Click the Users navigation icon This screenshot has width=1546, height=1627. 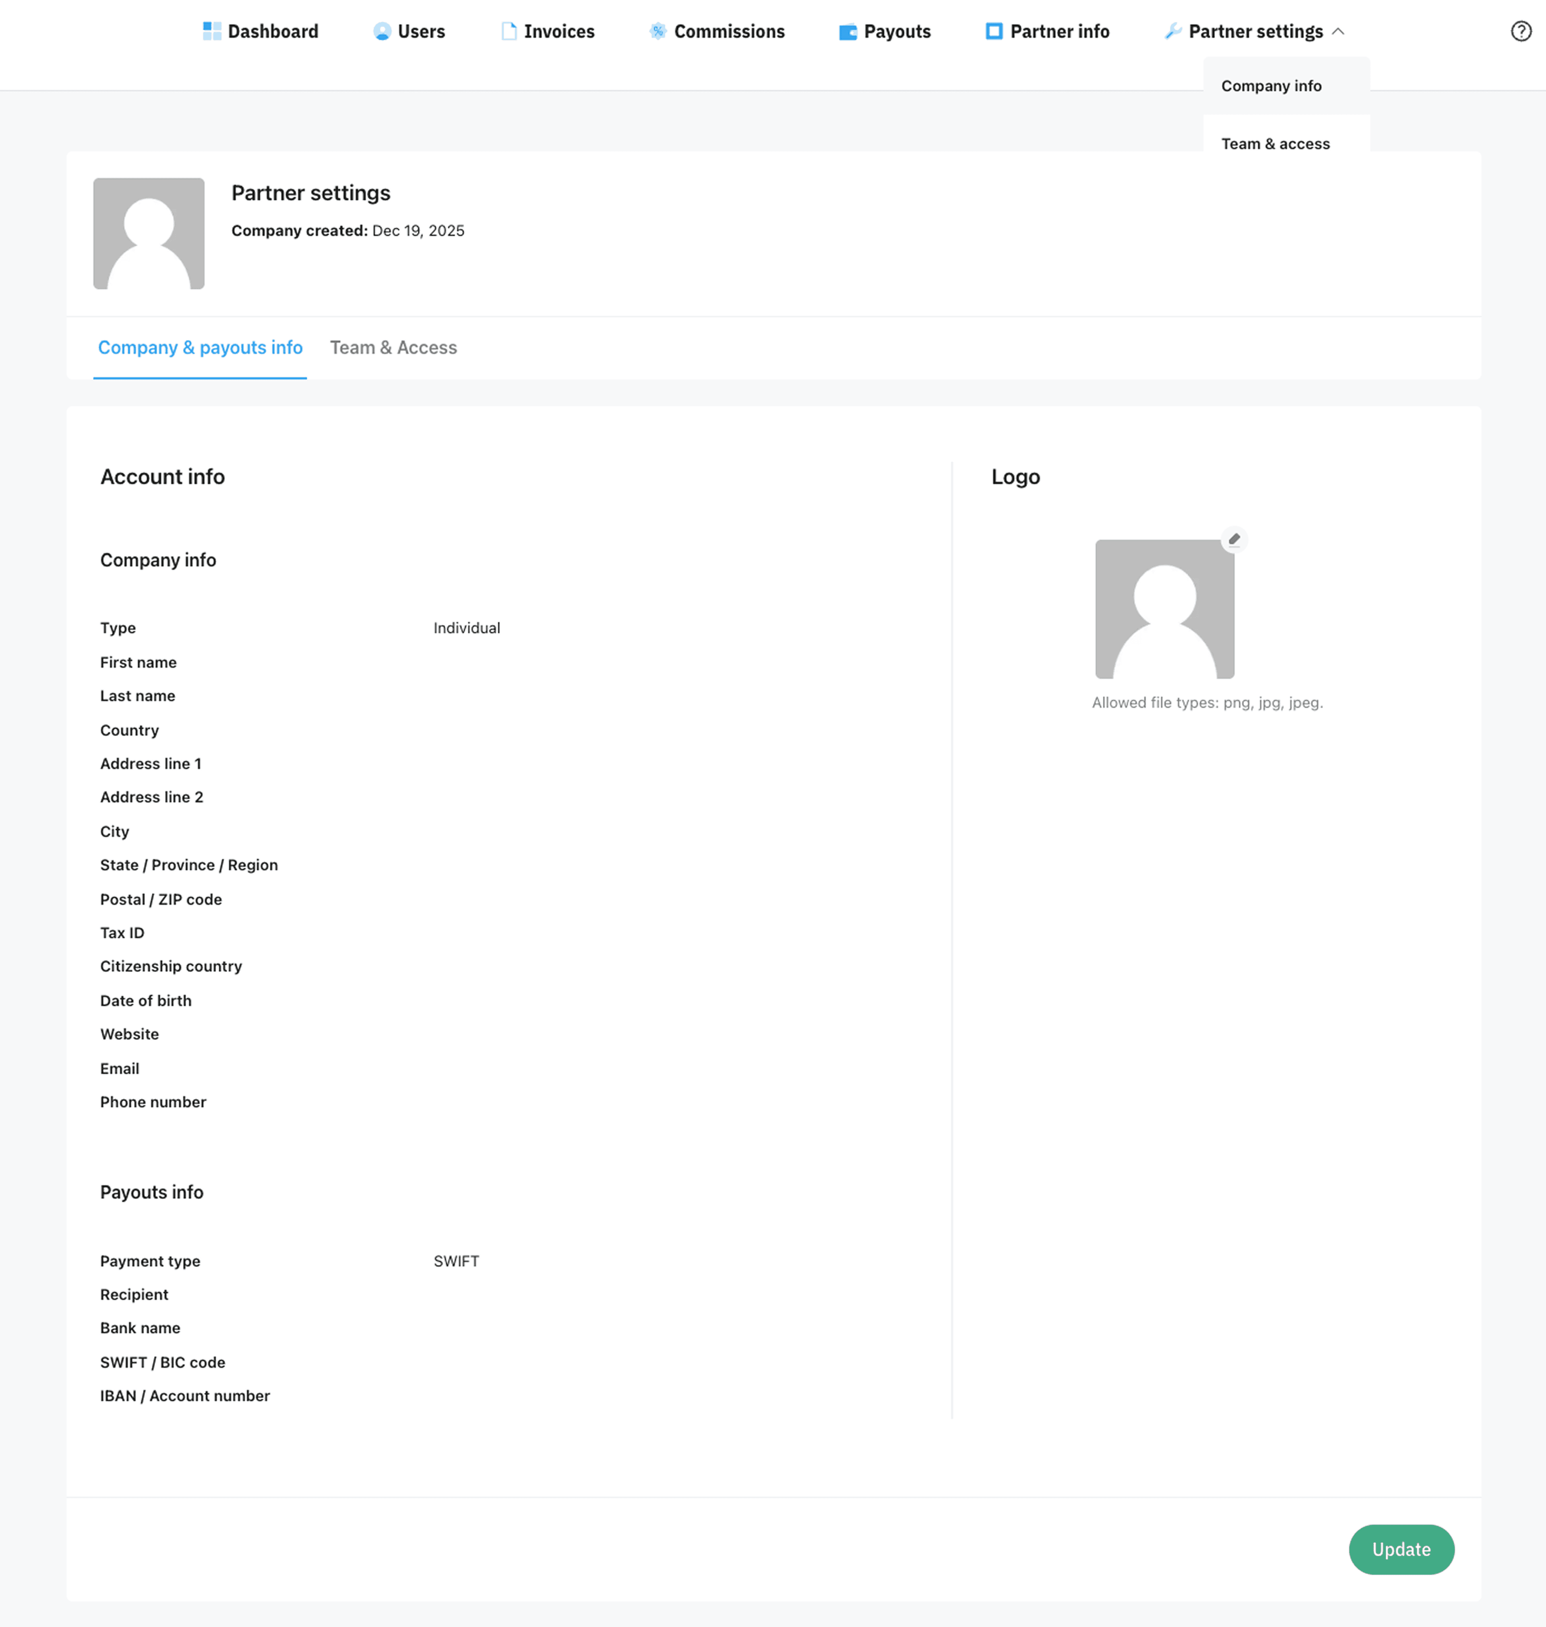pyautogui.click(x=382, y=31)
